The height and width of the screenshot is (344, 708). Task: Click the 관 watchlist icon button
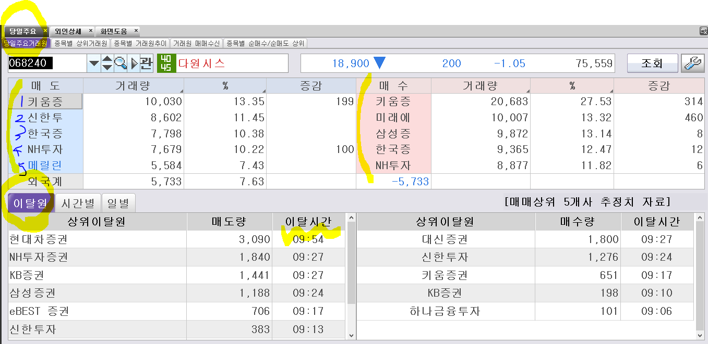tap(146, 63)
